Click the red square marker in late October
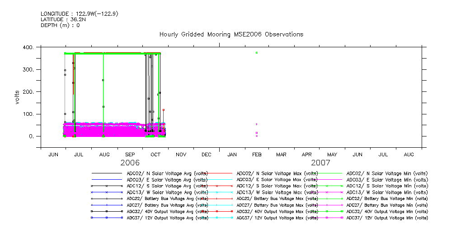 (x=164, y=109)
